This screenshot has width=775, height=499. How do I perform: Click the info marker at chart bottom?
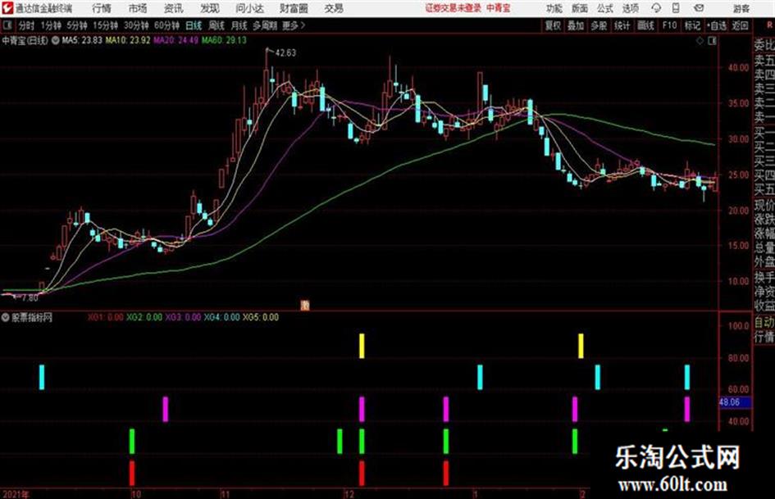click(x=305, y=306)
